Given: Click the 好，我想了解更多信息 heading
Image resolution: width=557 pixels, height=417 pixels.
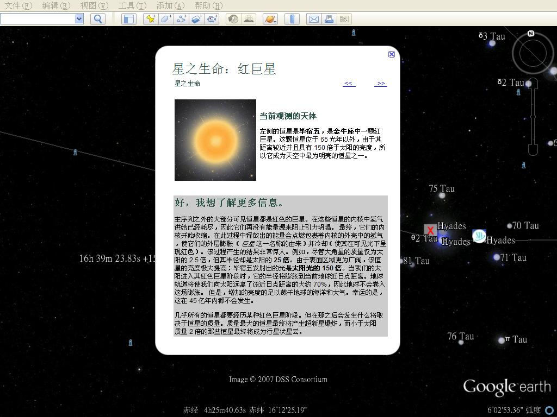Looking at the screenshot, I should pos(229,203).
